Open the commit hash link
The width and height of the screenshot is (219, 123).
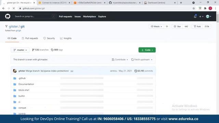(x=114, y=71)
